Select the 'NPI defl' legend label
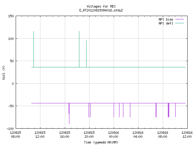Viewport: 193px width, 145px height. tap(166, 23)
